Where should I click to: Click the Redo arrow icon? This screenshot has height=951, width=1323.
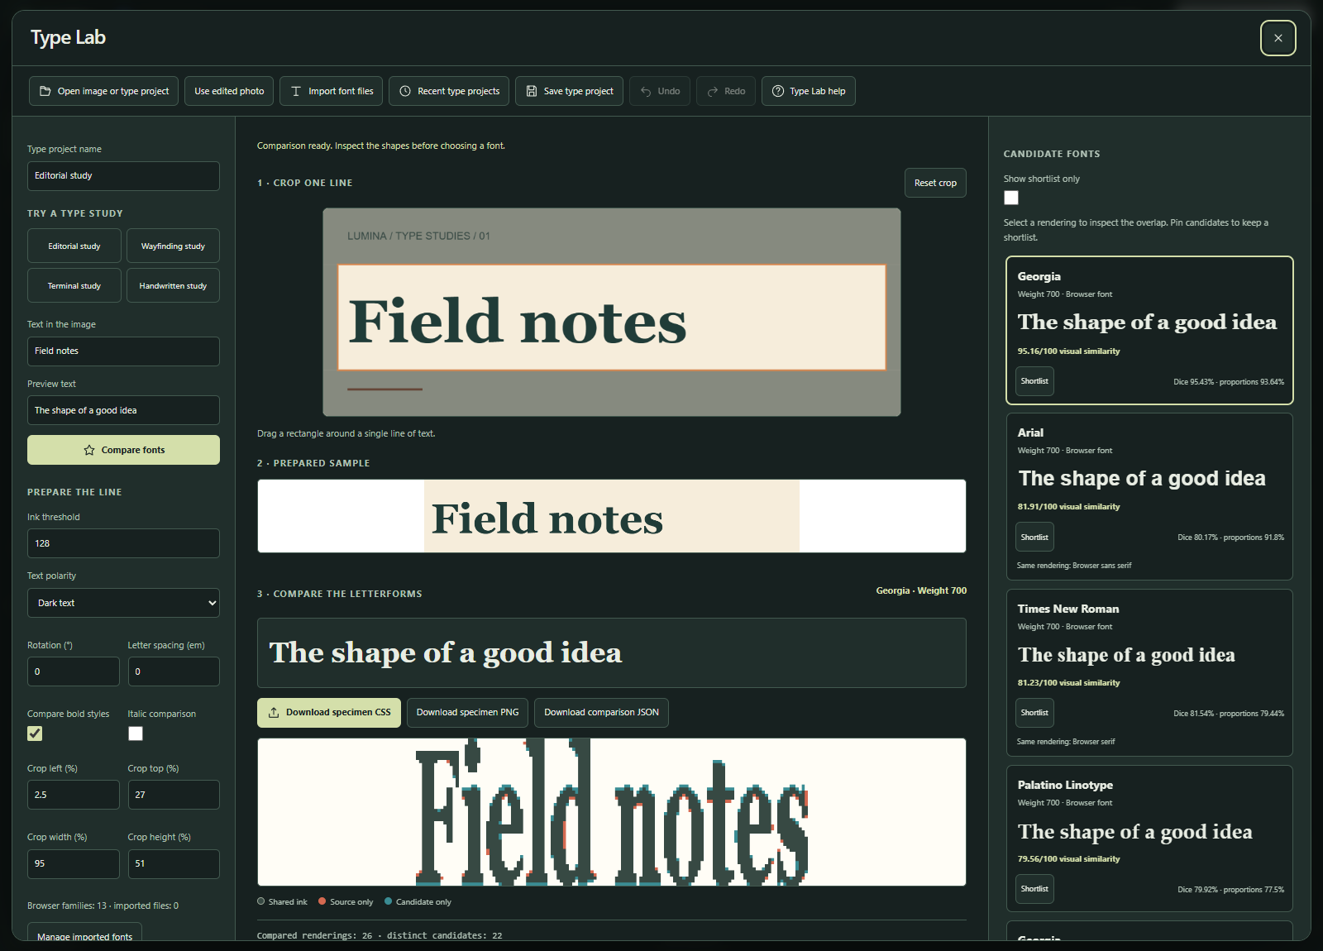pyautogui.click(x=713, y=91)
